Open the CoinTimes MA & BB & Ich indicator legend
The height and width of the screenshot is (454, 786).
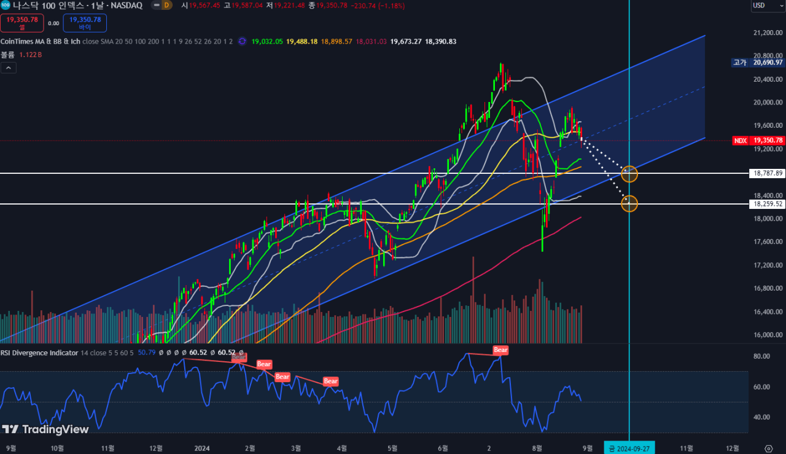41,41
